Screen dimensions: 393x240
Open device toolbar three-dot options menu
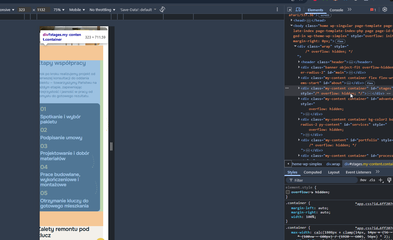pos(277,10)
